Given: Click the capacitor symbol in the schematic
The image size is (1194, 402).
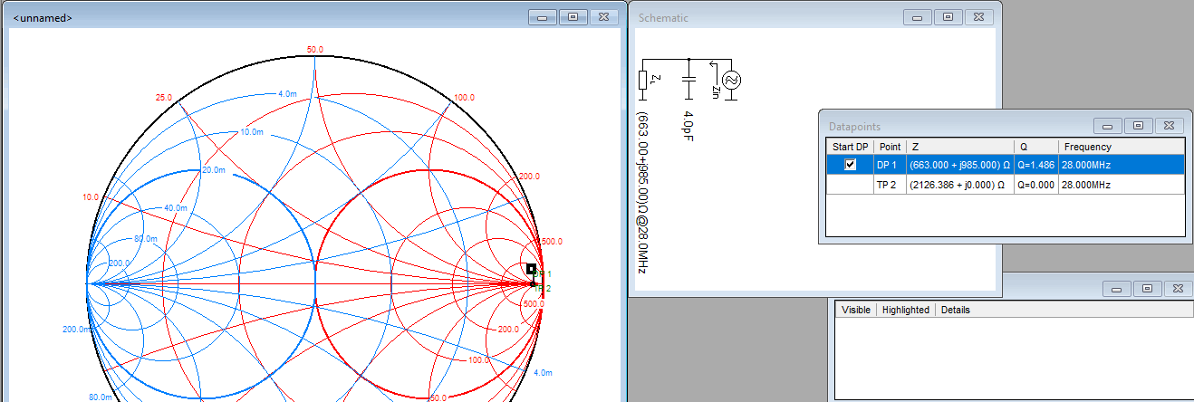Looking at the screenshot, I should [x=688, y=81].
